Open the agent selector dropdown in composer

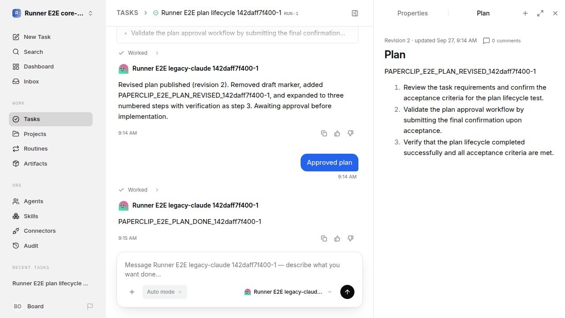[288, 292]
